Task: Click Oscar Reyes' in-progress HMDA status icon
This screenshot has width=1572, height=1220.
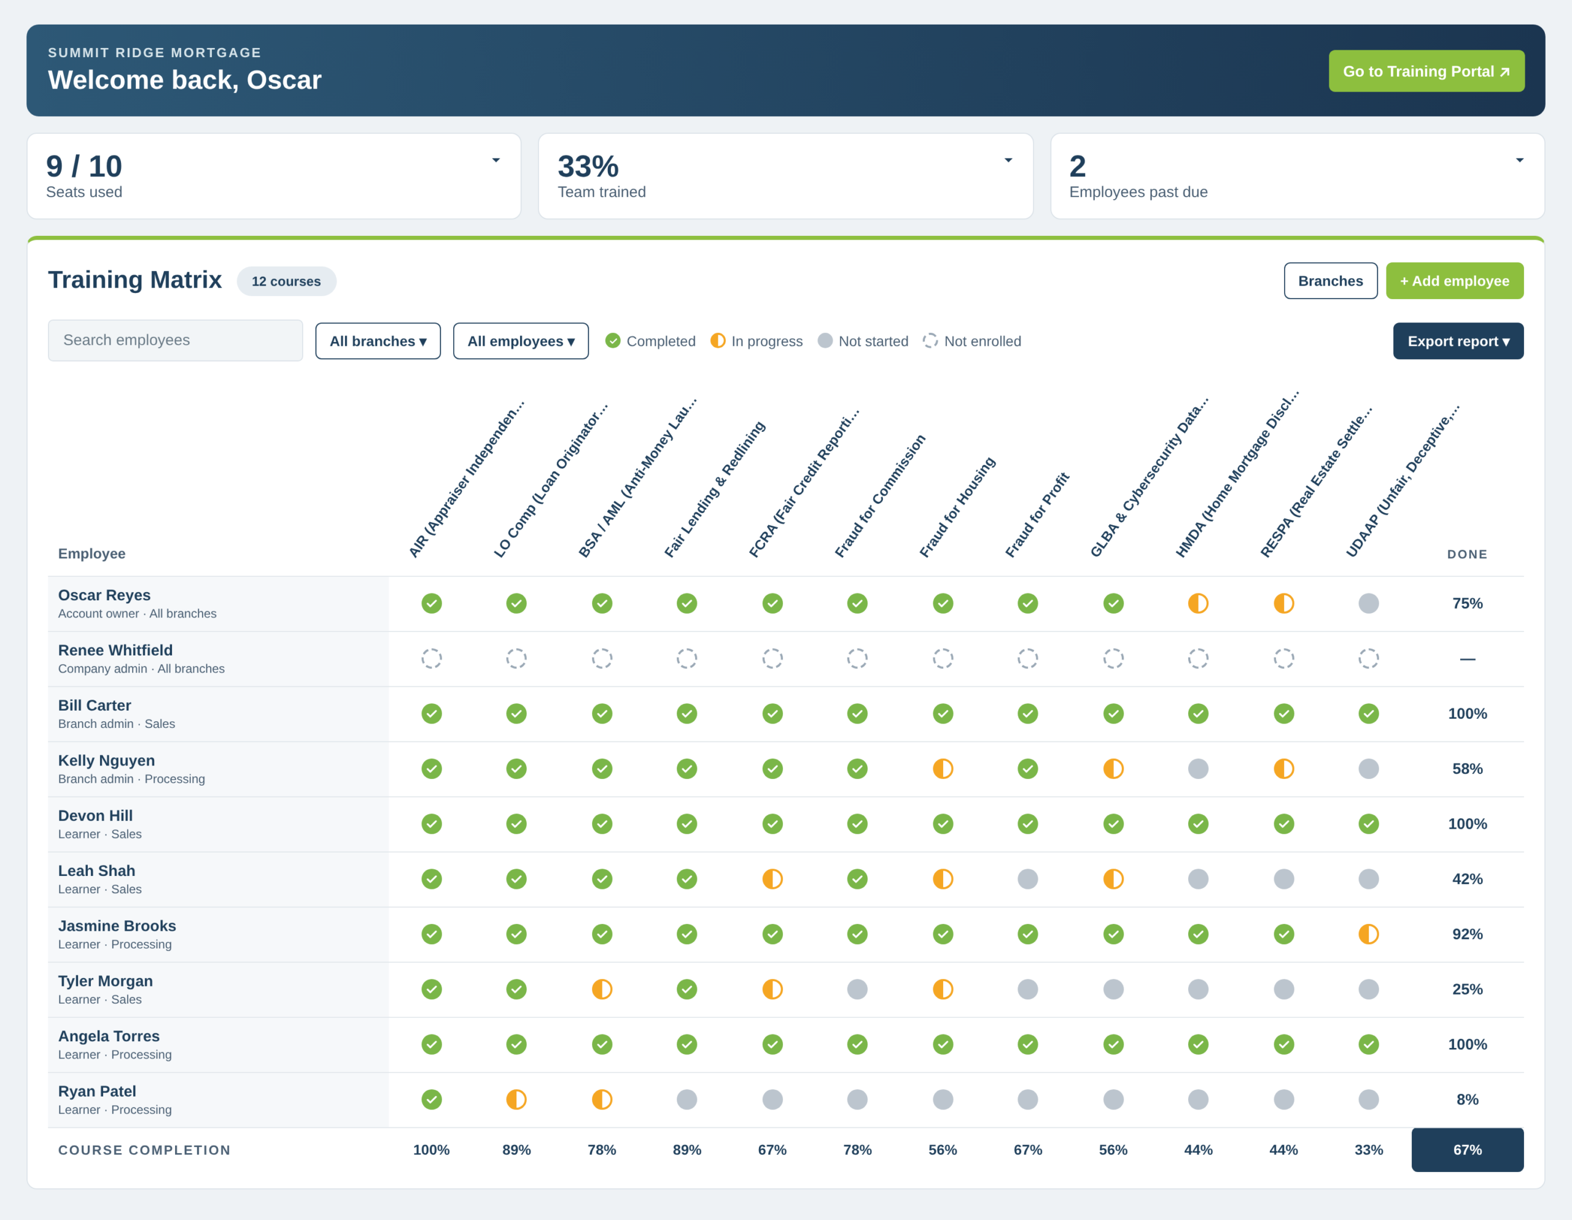Action: pyautogui.click(x=1197, y=603)
